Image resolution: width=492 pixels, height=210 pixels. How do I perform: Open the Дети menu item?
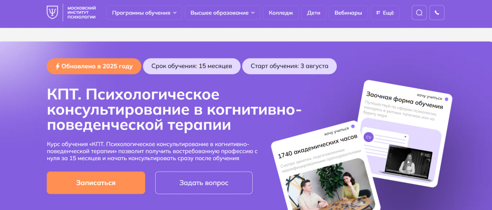pos(314,13)
